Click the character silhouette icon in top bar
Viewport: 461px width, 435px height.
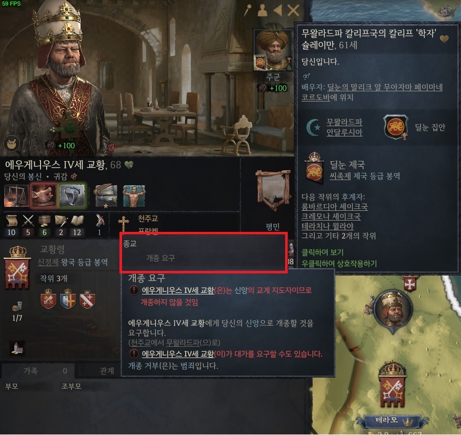[x=262, y=11]
